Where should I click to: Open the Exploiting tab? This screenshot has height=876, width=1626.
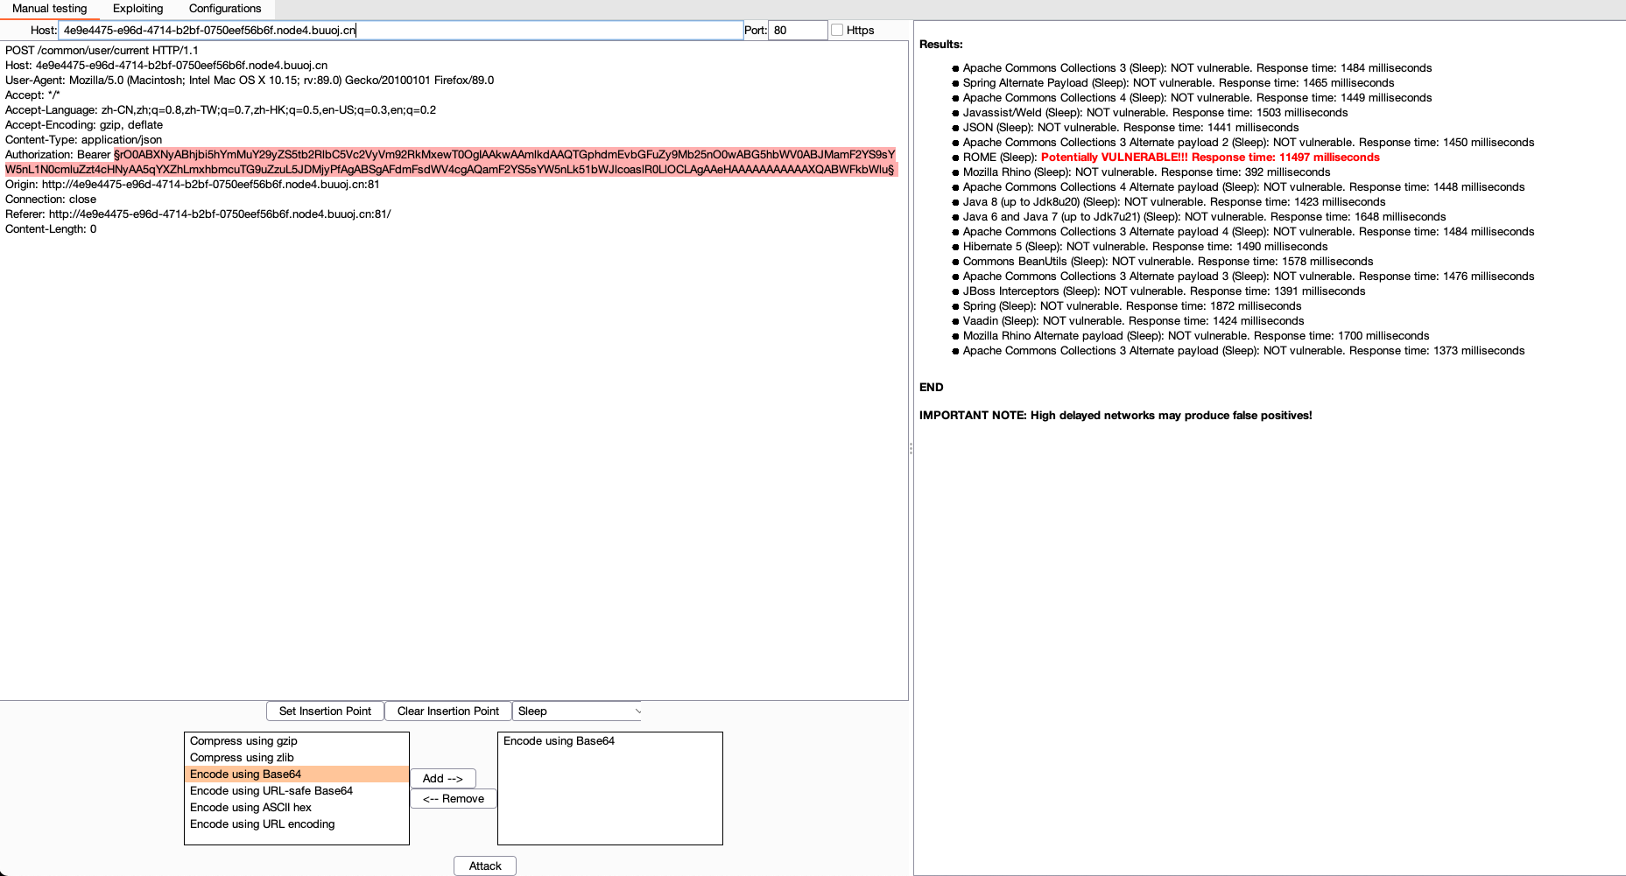click(x=137, y=9)
